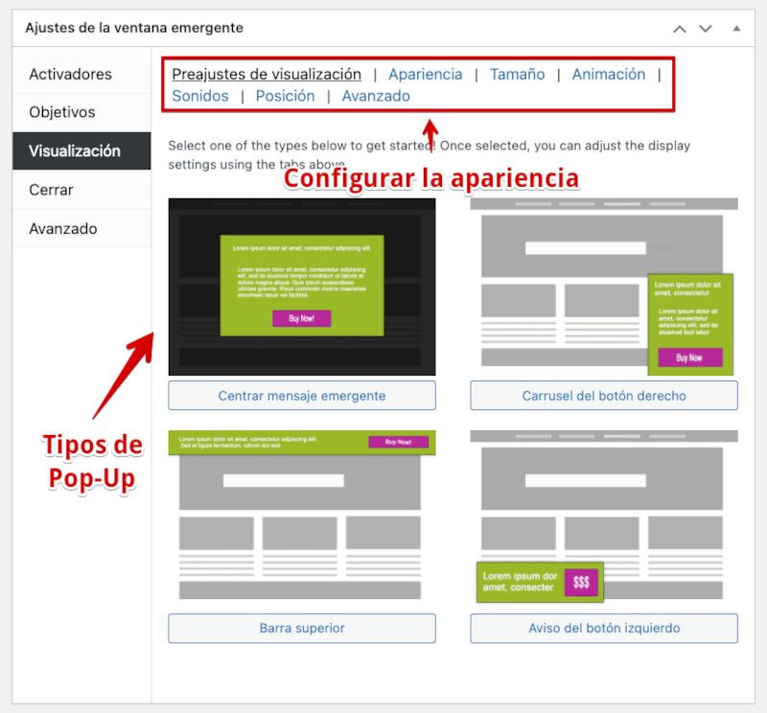The height and width of the screenshot is (713, 767).
Task: Open the Sonidos settings link
Action: point(199,96)
